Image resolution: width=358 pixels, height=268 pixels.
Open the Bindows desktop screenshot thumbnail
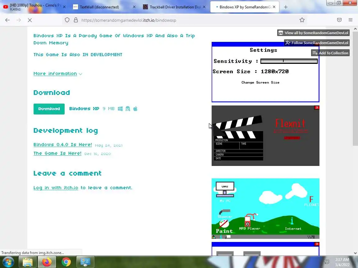[265, 208]
